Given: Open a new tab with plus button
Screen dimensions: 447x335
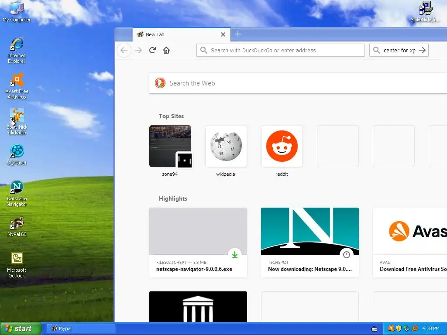Looking at the screenshot, I should pos(238,34).
